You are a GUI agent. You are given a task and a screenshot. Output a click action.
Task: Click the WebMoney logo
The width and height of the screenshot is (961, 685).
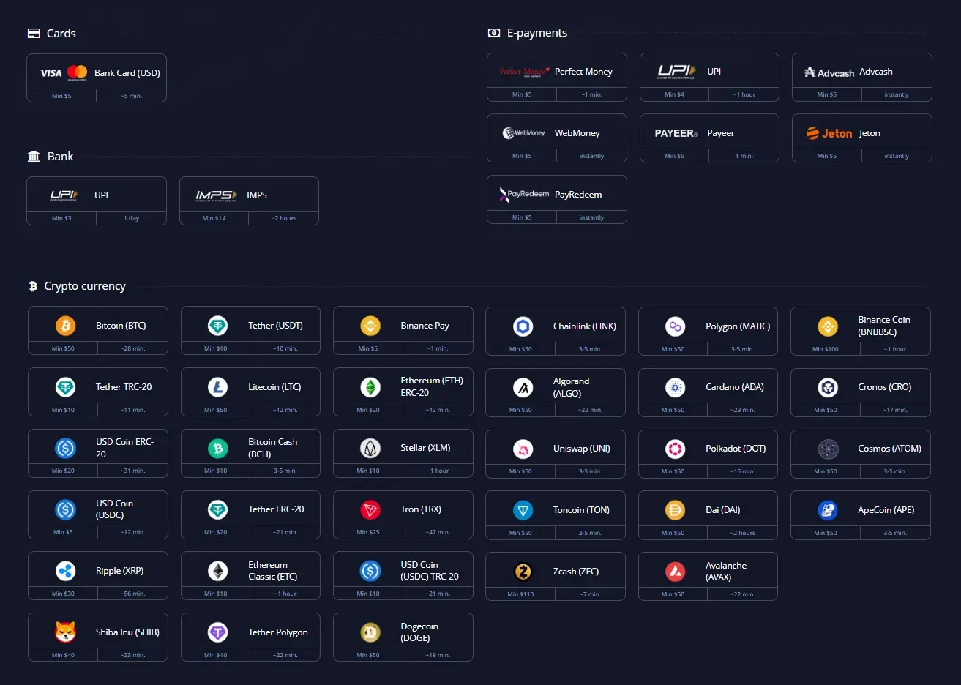(x=524, y=133)
